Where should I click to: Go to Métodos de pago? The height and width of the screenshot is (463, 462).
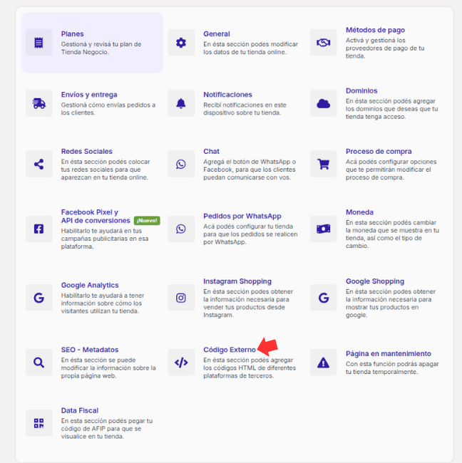coord(375,30)
